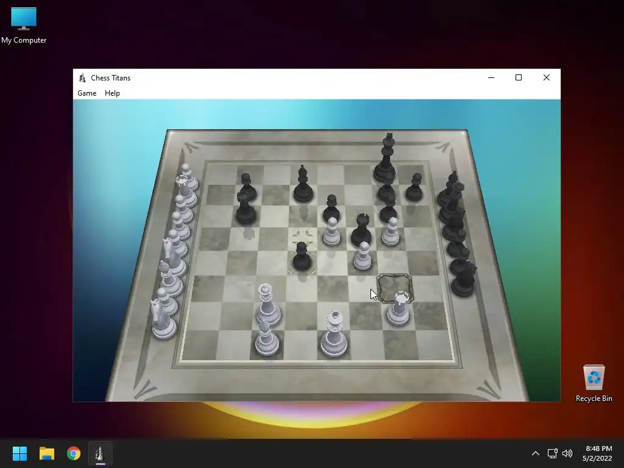Select the black rook beside the white pawns
This screenshot has height=468, width=624.
361,231
